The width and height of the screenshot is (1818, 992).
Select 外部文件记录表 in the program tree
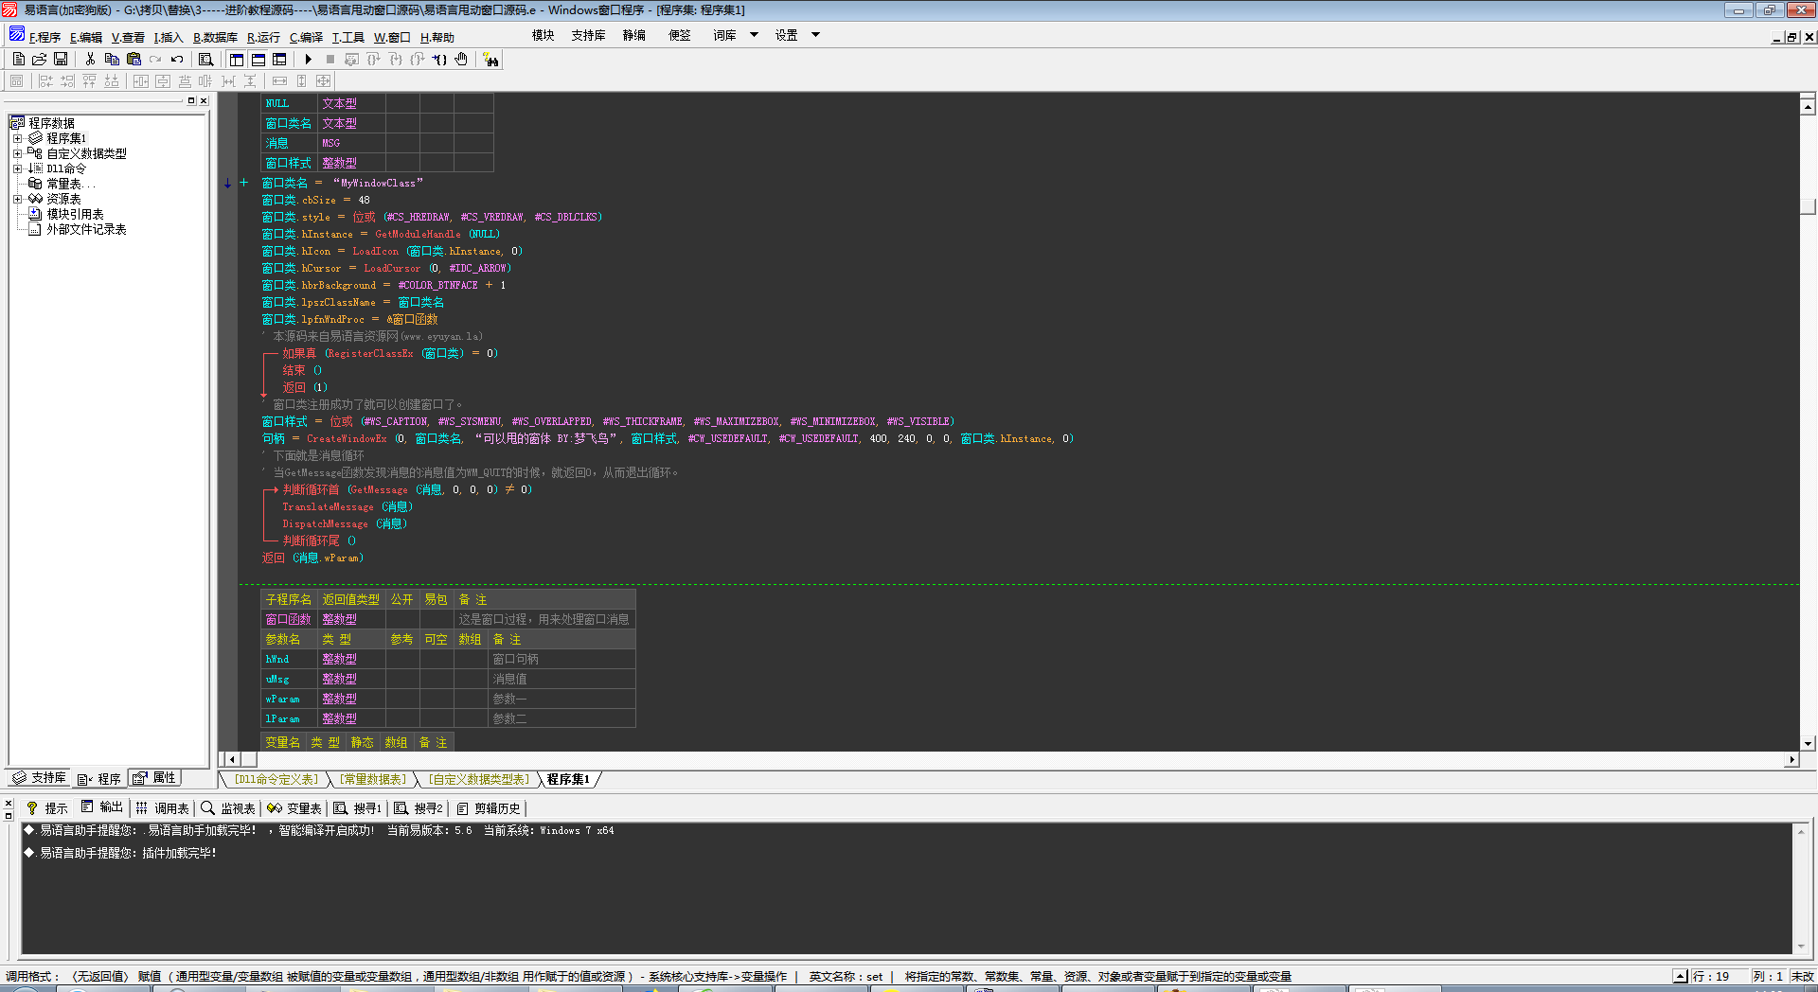tap(86, 229)
